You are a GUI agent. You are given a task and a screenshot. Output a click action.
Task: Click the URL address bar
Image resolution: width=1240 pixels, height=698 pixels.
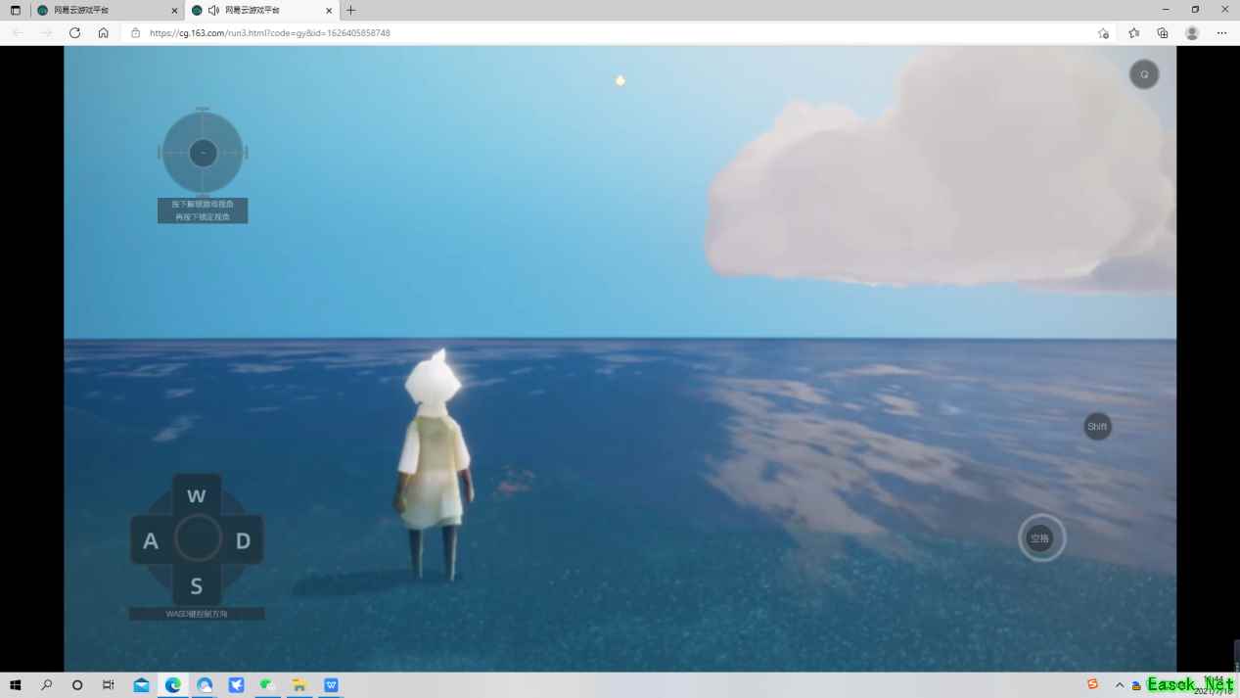(x=587, y=33)
